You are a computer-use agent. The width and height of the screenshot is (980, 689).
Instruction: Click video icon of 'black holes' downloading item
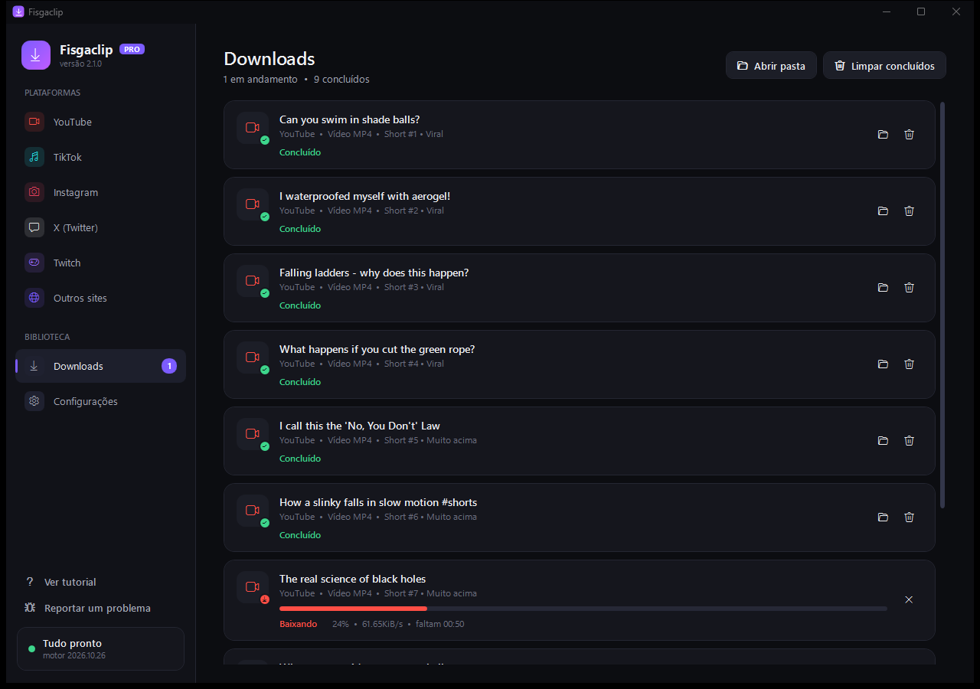tap(253, 587)
